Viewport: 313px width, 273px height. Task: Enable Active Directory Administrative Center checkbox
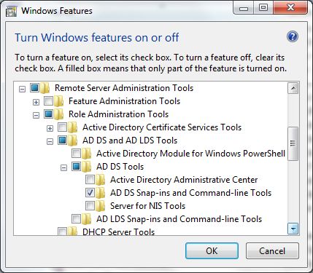pyautogui.click(x=90, y=179)
